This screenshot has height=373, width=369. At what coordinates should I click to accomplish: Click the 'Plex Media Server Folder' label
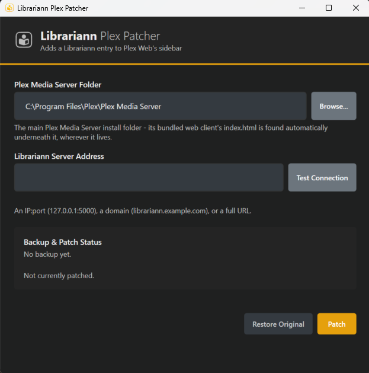(57, 85)
